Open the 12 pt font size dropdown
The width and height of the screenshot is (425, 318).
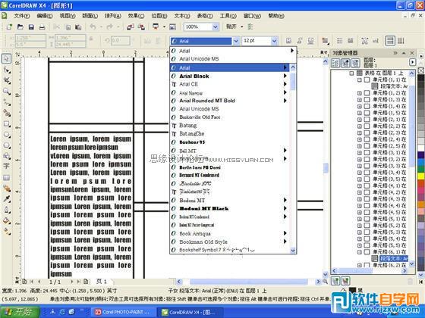click(274, 41)
